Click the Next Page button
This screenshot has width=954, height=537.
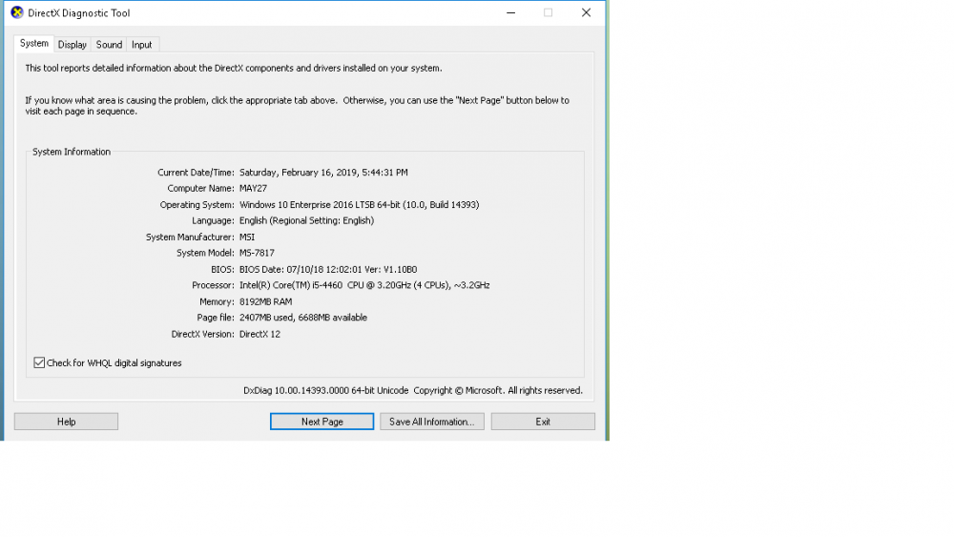[x=321, y=422]
